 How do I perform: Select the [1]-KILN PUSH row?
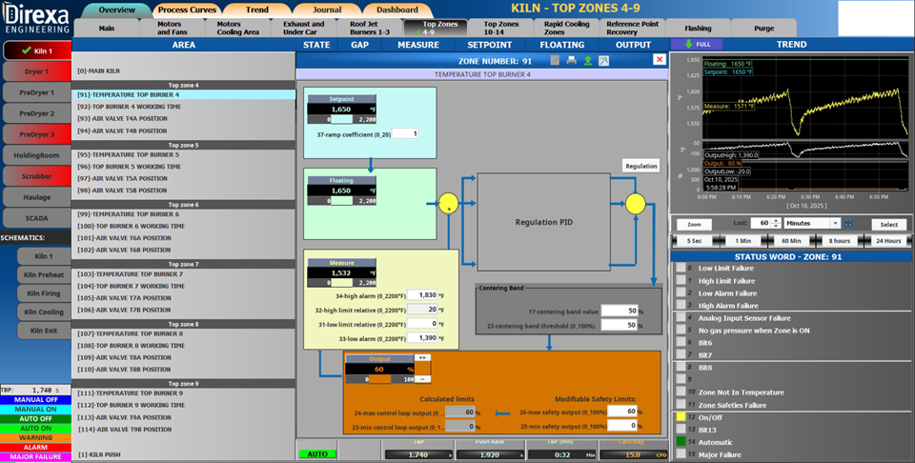[183, 454]
